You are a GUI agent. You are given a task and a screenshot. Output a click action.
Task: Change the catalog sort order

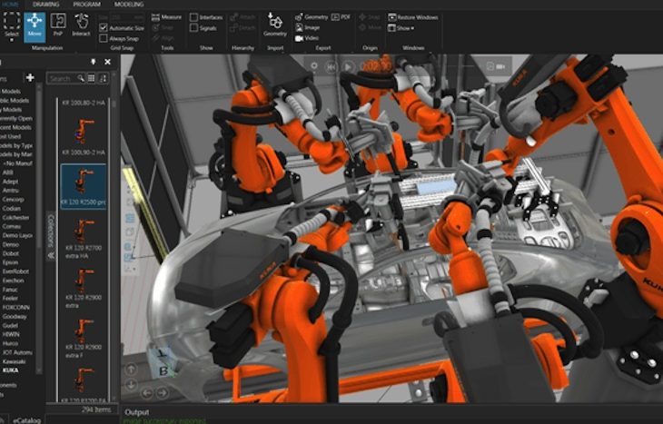click(x=103, y=78)
